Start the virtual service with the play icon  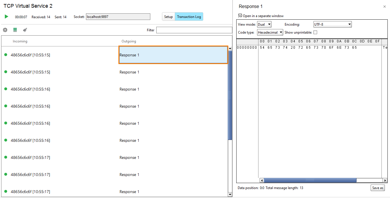pos(6,17)
